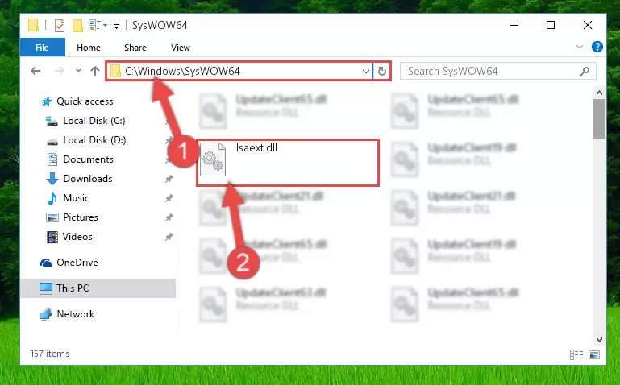Image resolution: width=620 pixels, height=385 pixels.
Task: Click the pin icon beside Music
Action: pyautogui.click(x=169, y=198)
